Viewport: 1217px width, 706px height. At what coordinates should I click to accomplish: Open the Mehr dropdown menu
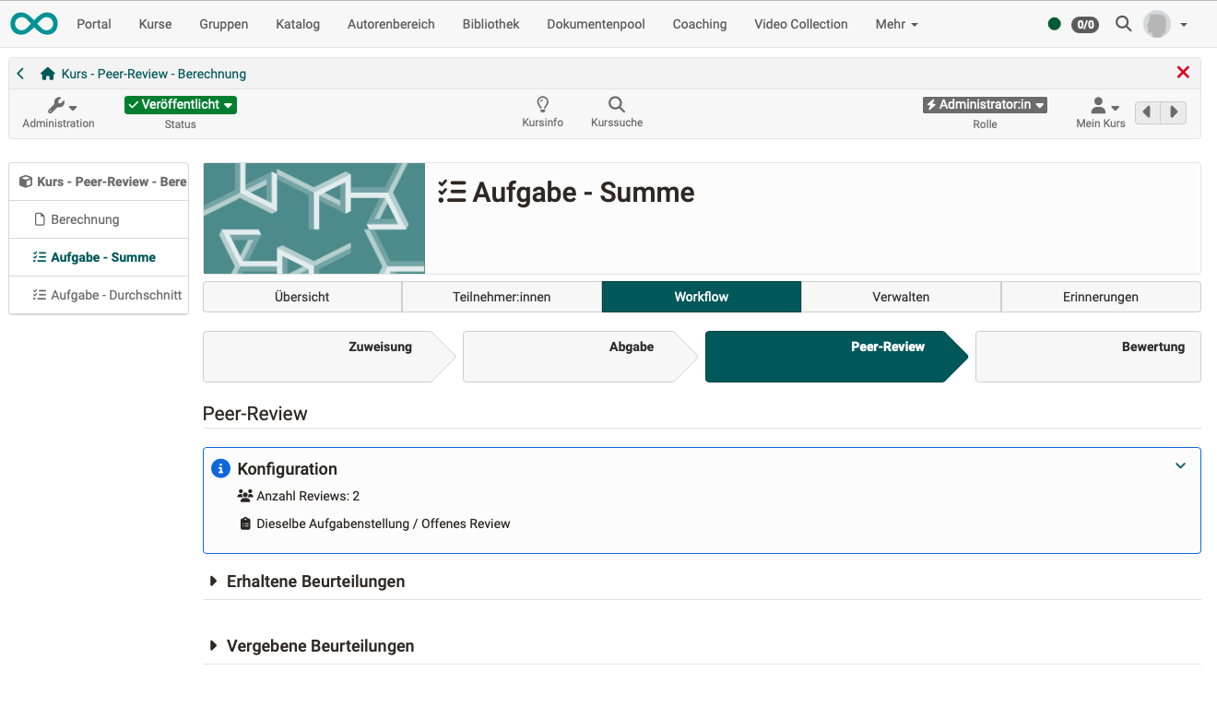tap(895, 24)
